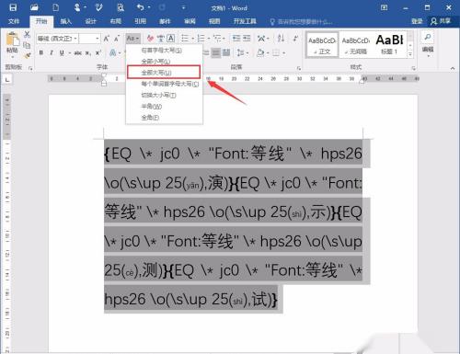460x354 pixels.
Task: Toggle Bold formatting
Action: click(x=40, y=52)
